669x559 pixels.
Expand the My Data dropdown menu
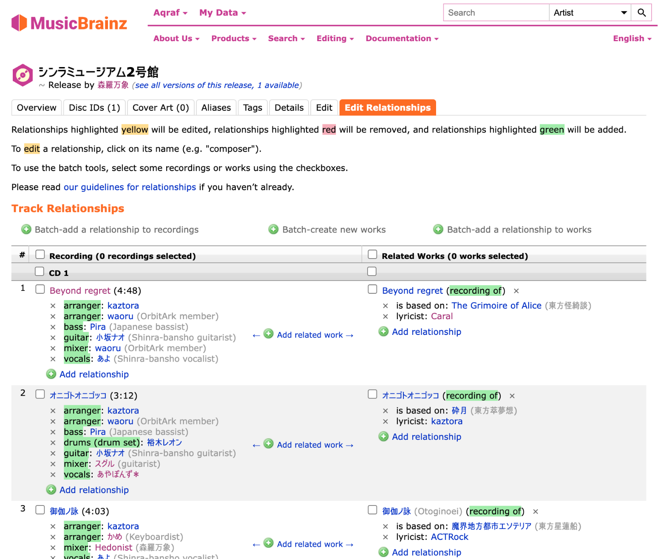click(222, 13)
